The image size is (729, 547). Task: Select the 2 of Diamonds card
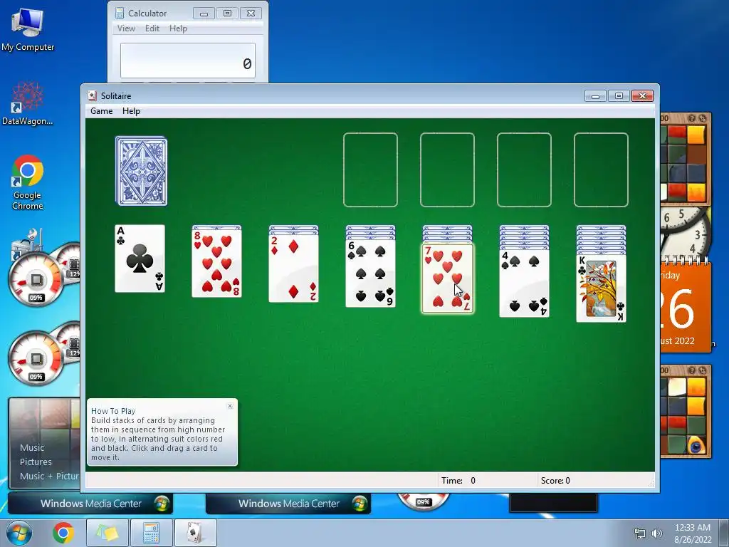pyautogui.click(x=294, y=269)
